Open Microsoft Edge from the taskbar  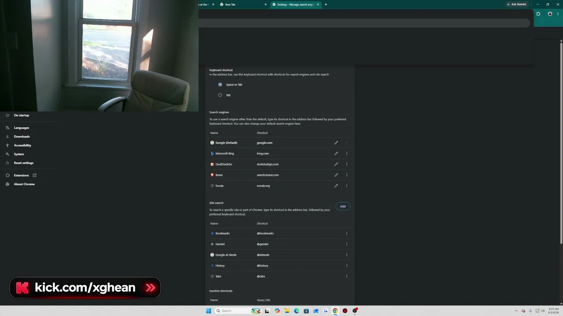296,311
